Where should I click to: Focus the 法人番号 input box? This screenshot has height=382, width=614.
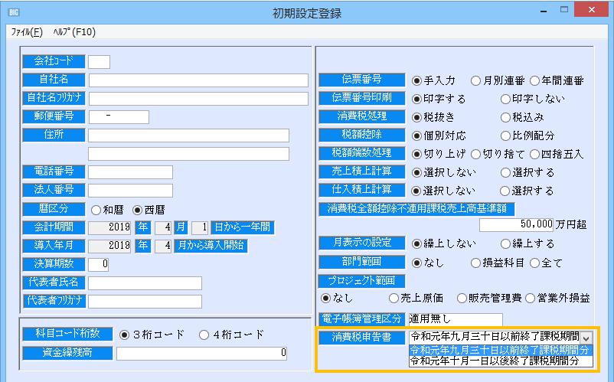tap(130, 190)
